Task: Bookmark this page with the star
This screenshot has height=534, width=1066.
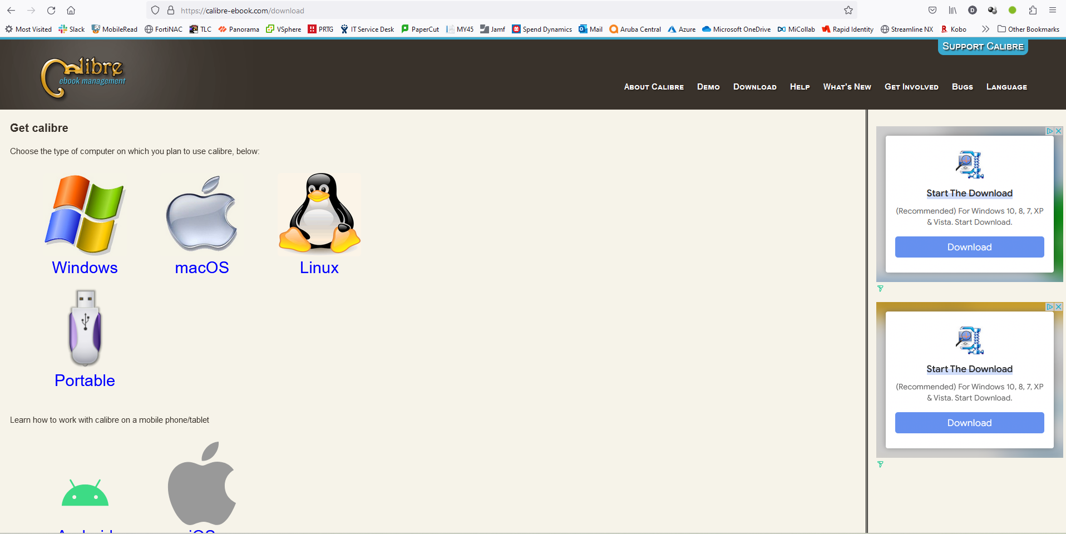Action: (848, 11)
